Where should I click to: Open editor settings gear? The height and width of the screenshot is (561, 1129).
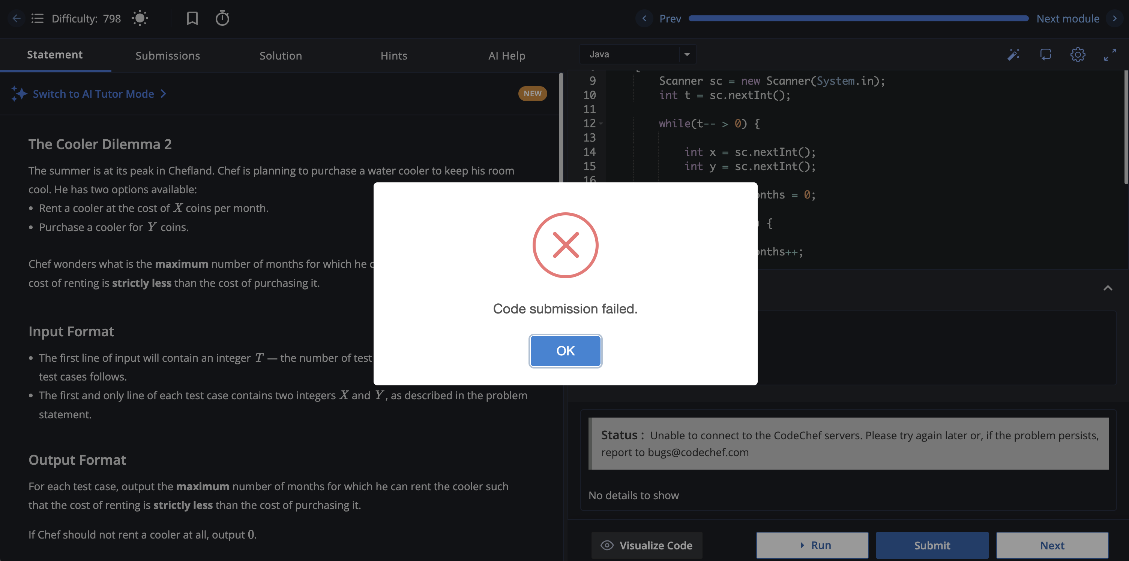[1078, 55]
